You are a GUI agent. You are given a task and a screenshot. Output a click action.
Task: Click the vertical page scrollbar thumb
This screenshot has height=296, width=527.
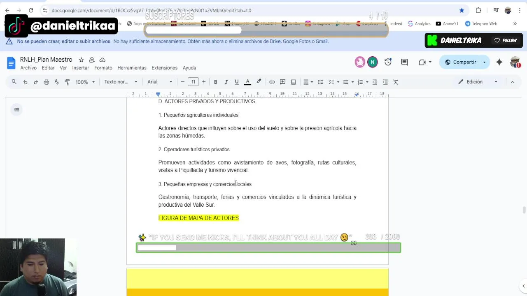pyautogui.click(x=524, y=210)
